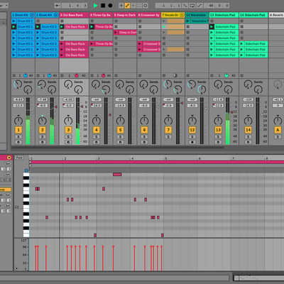
Task: Click the Fold button in the MIDI editor
Action: coord(19,158)
